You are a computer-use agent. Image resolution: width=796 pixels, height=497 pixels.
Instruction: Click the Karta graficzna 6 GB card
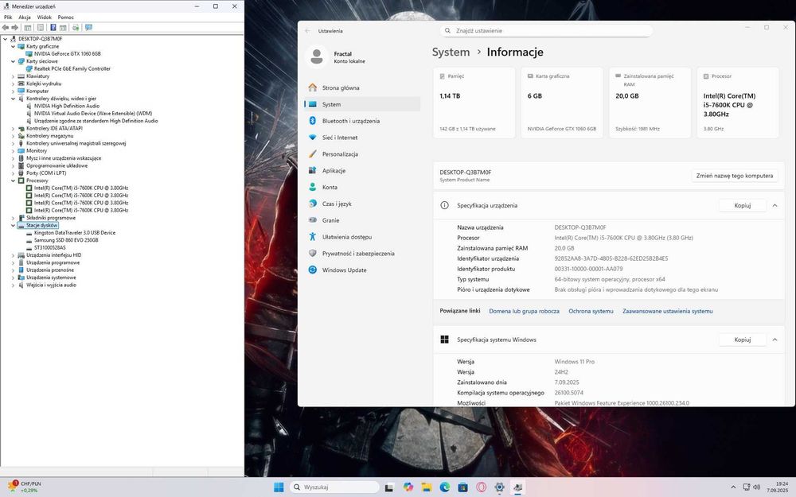coord(562,103)
